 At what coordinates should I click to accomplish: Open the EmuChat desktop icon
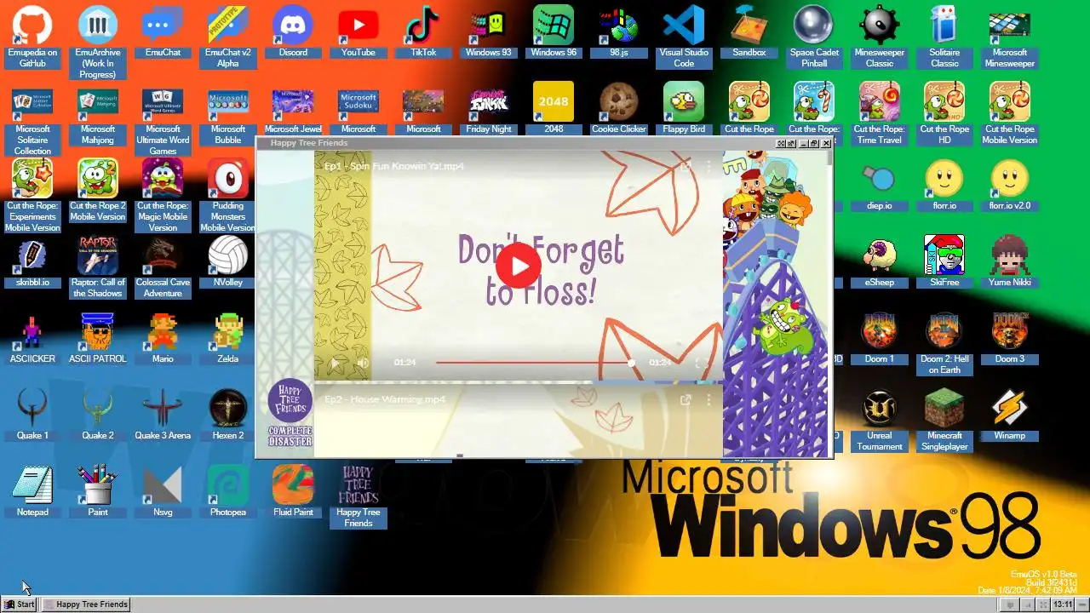163,32
